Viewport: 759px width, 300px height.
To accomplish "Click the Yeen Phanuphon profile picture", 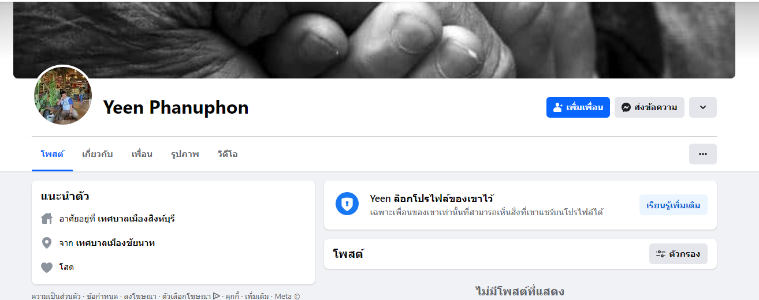I will coord(63,95).
